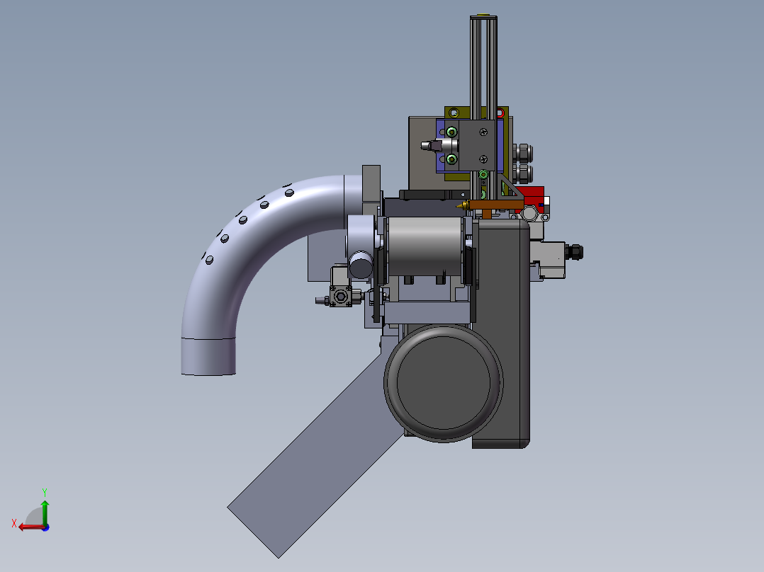
Task: Pick the green screw on the extrusion column
Action: [483, 174]
